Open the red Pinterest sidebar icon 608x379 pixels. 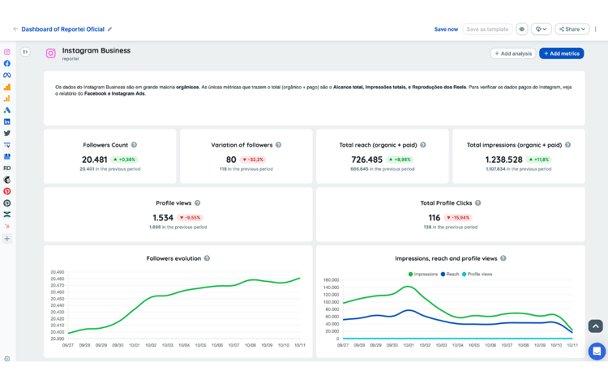click(7, 191)
